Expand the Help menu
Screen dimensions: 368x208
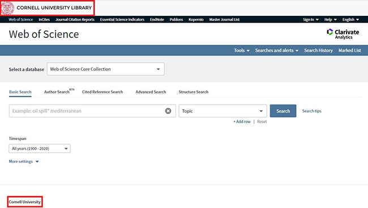331,19
